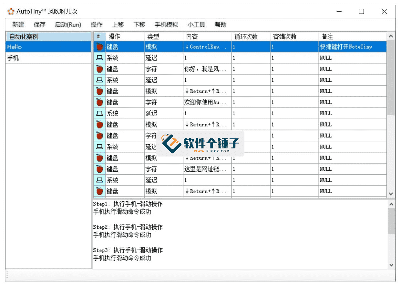Open the 新建 menu
Viewport: 401px width, 287px height.
click(18, 24)
